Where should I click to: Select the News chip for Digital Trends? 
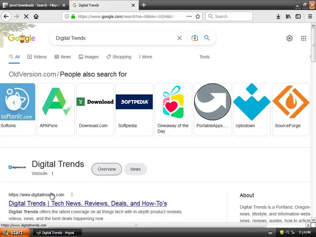click(135, 169)
